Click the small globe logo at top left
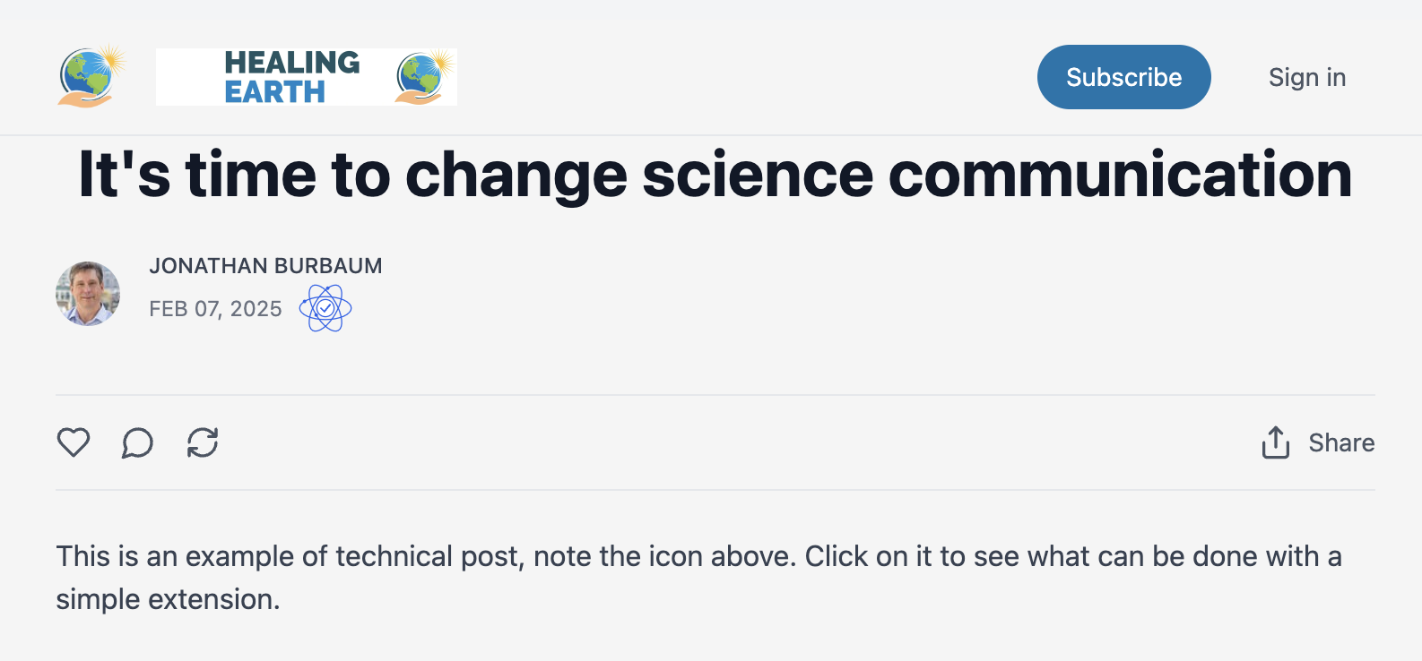 click(x=91, y=77)
